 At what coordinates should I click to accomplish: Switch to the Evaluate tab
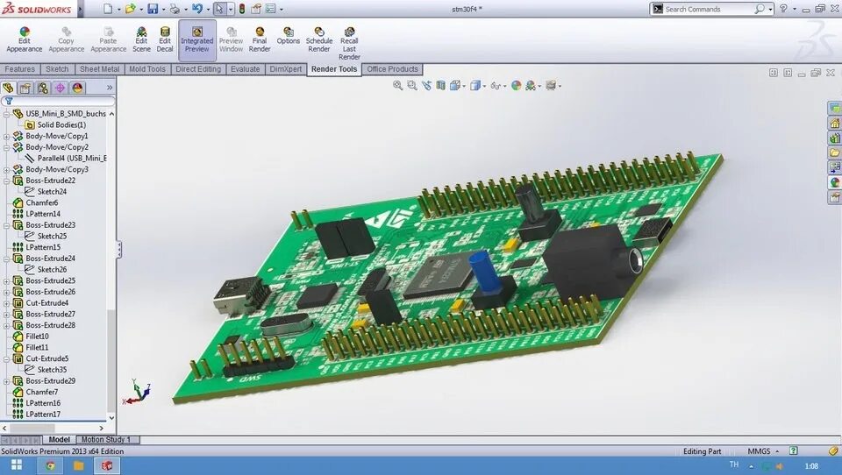pyautogui.click(x=246, y=68)
